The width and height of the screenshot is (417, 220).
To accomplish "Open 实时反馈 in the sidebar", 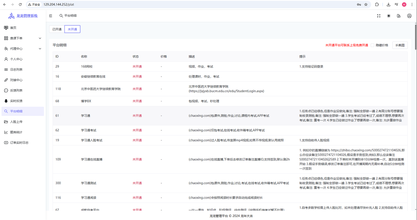I will point(22,101).
